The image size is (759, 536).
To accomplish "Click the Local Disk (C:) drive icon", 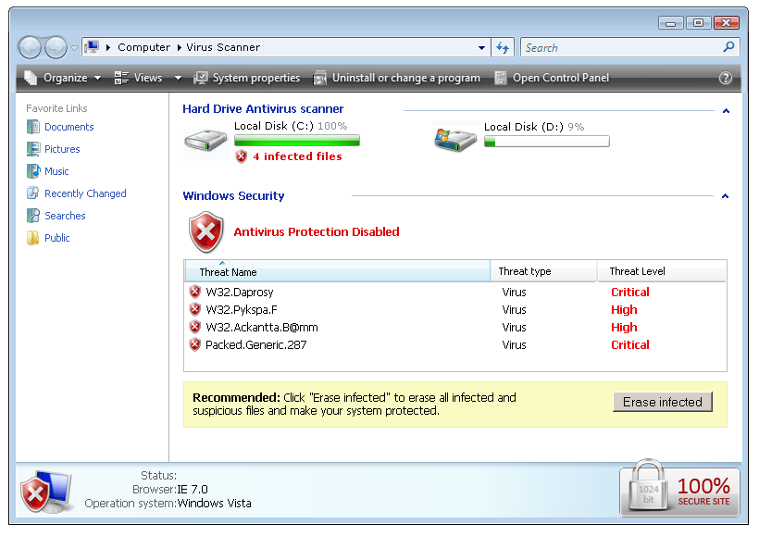I will point(205,141).
